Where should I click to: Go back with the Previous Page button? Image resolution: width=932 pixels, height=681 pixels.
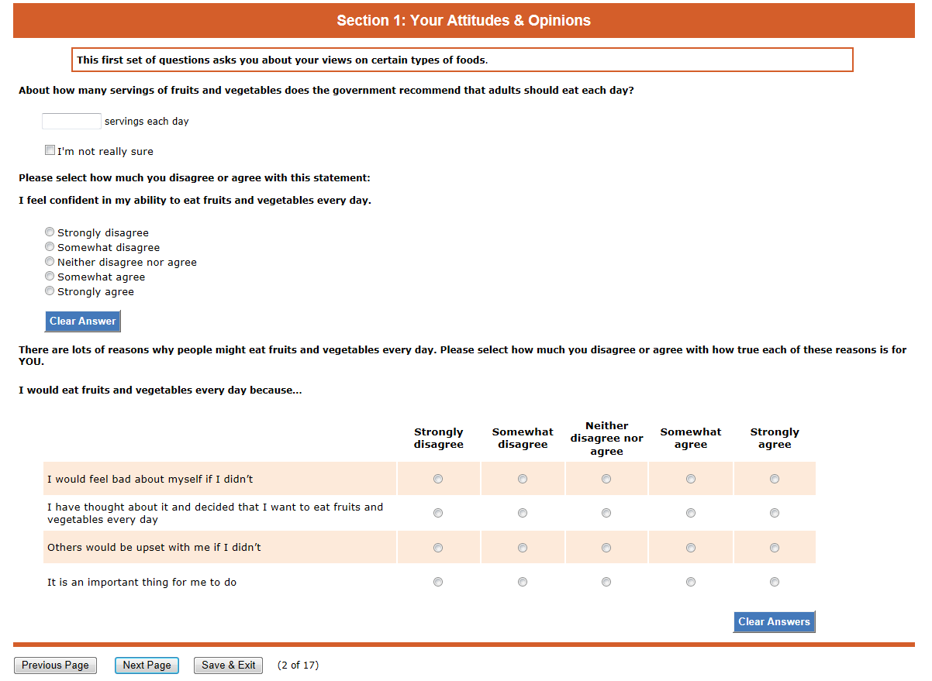tap(55, 666)
